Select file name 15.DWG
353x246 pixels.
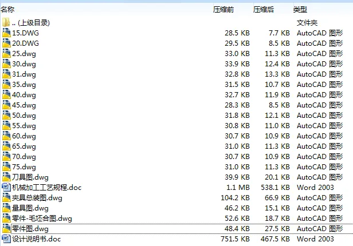point(25,33)
